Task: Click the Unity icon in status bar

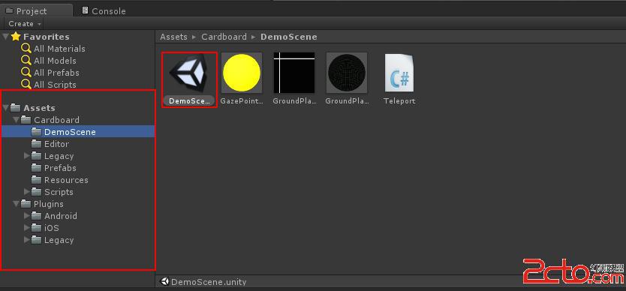Action: (x=164, y=281)
